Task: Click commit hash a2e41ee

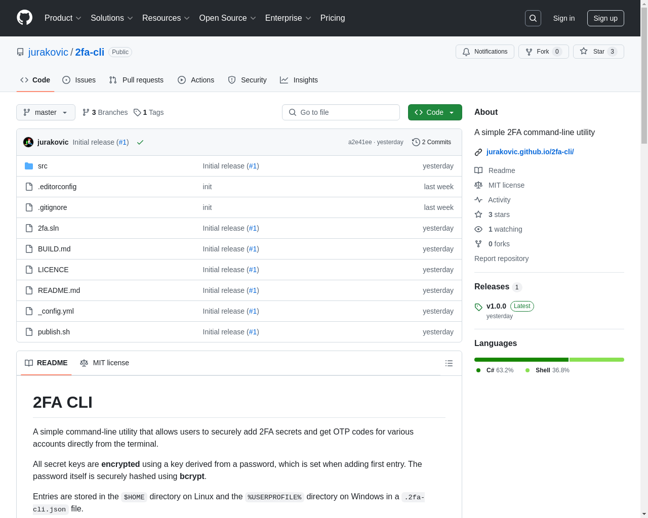Action: [x=360, y=142]
